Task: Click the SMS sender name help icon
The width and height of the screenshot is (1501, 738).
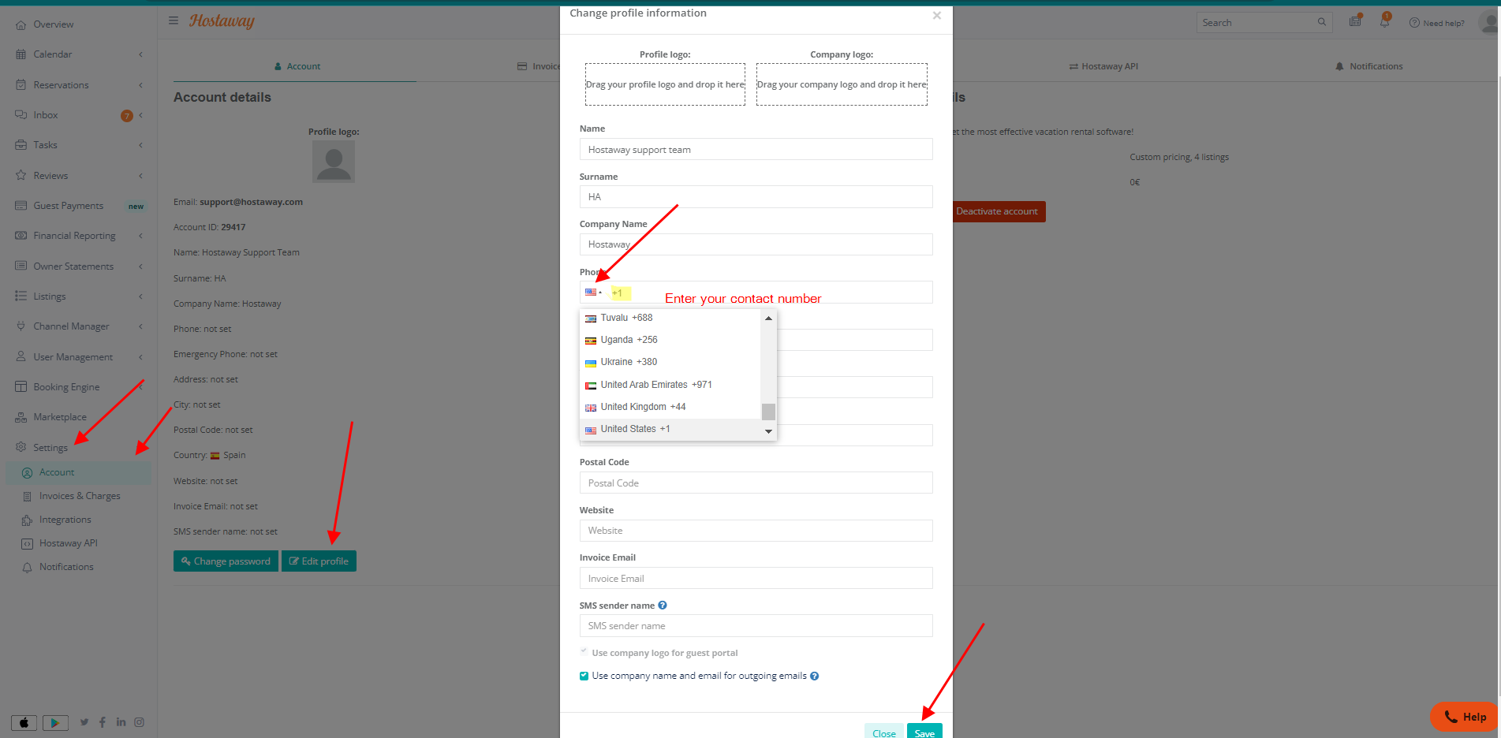Action: (x=663, y=606)
